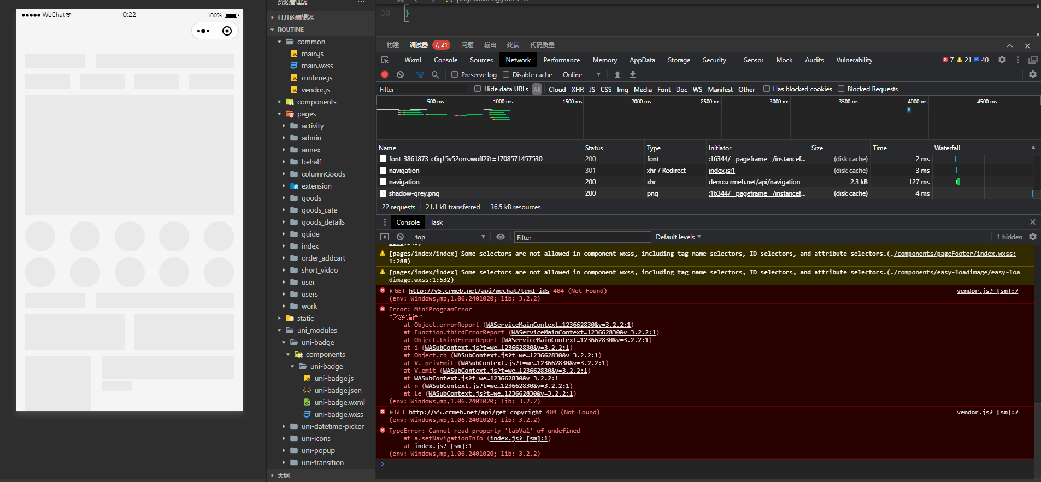The height and width of the screenshot is (482, 1041).
Task: Filter requests by Img type
Action: [622, 90]
